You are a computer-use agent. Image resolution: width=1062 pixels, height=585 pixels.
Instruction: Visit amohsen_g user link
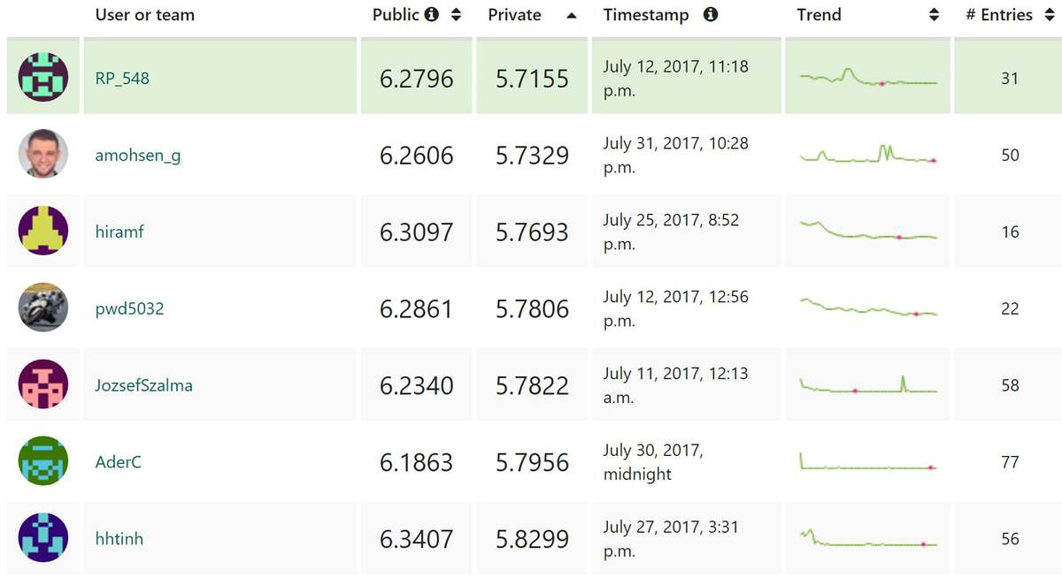pos(138,156)
